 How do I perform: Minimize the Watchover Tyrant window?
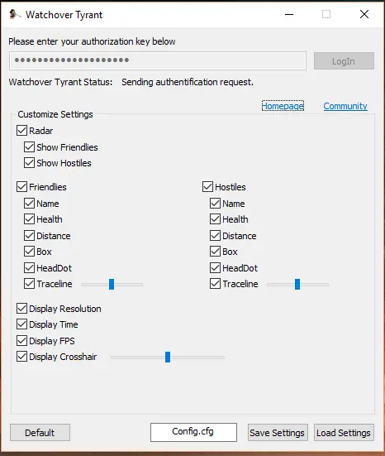[289, 14]
